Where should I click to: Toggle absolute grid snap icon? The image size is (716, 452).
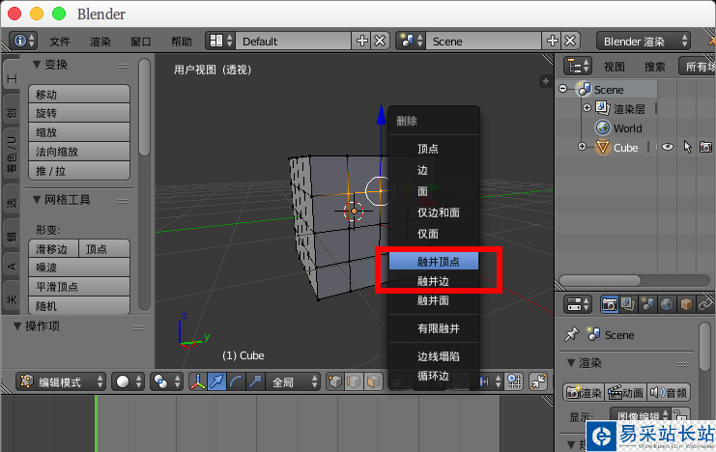[514, 381]
